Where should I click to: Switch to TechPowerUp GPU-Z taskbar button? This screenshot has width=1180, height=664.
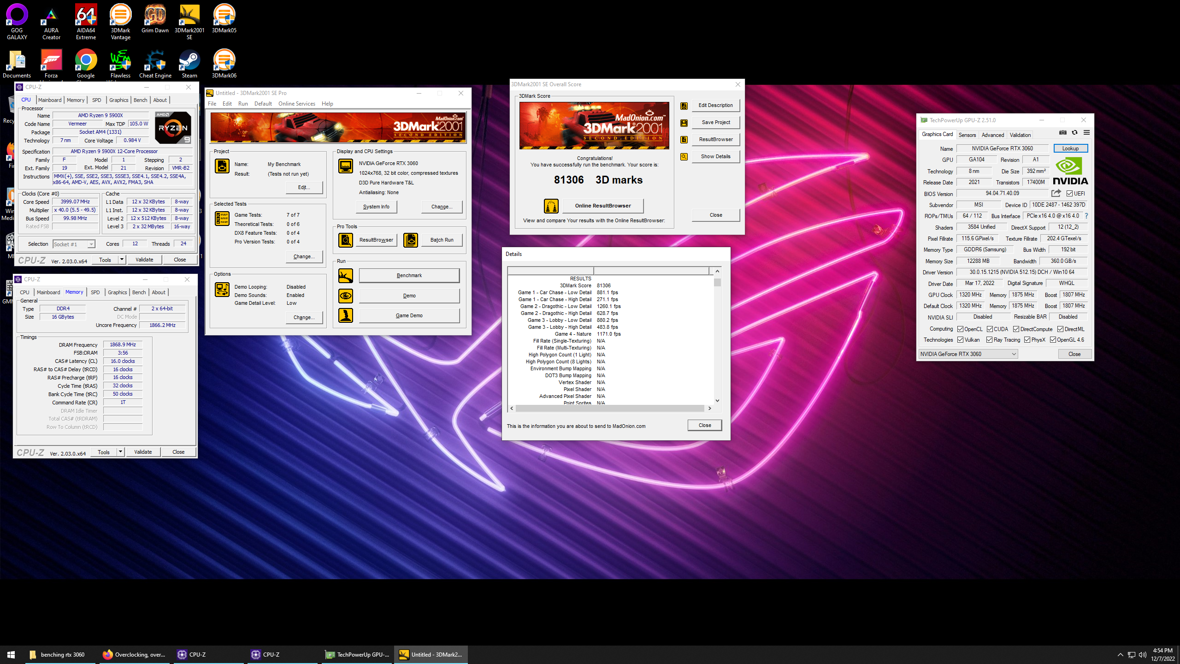tap(357, 655)
